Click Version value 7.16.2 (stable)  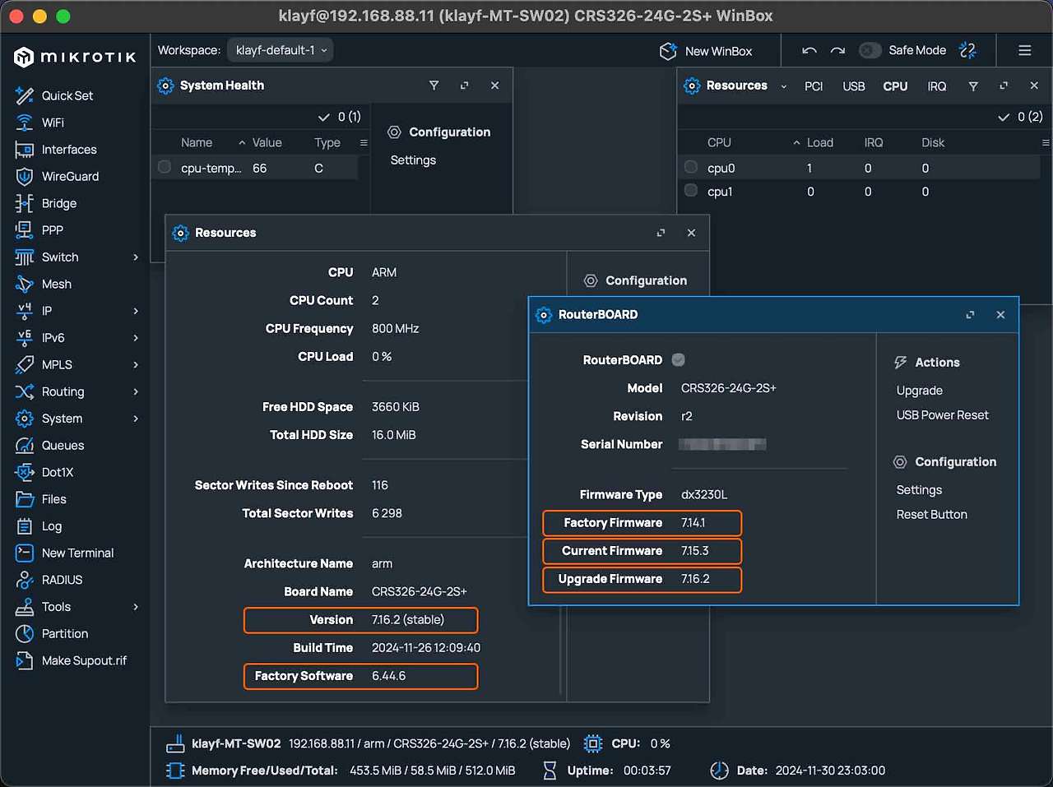[408, 620]
